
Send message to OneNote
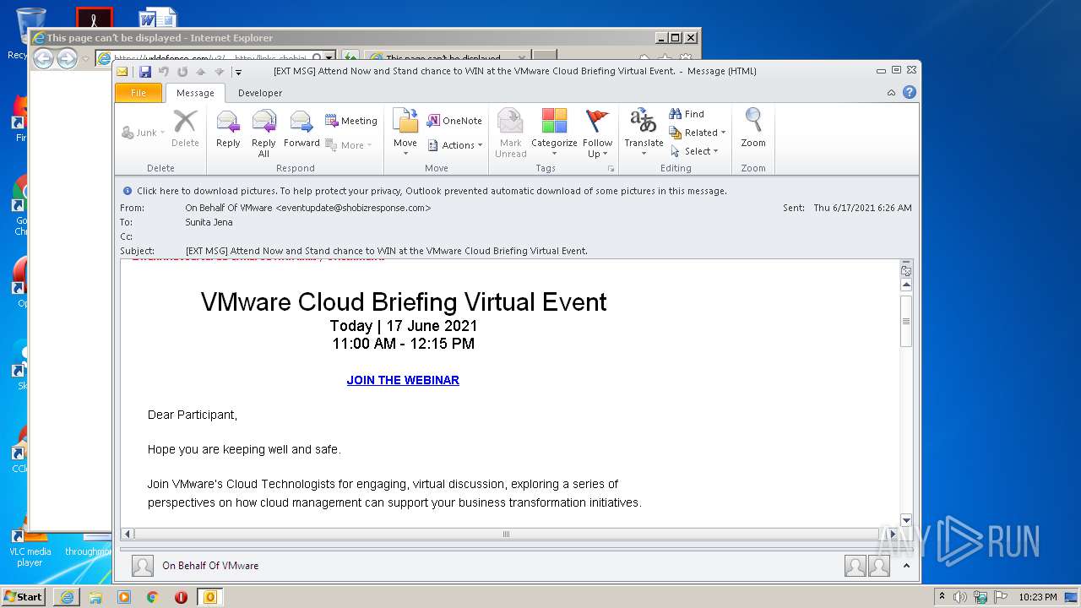pos(454,121)
